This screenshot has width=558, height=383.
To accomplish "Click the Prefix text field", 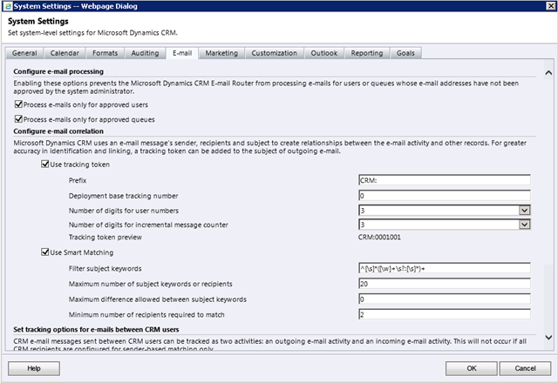I will pyautogui.click(x=444, y=180).
